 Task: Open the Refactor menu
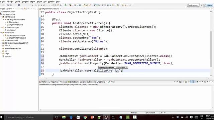tap(10, 2)
